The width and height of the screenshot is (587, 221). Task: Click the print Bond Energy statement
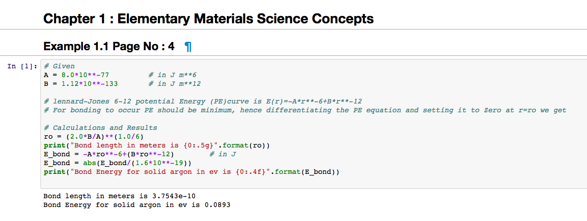(191, 172)
